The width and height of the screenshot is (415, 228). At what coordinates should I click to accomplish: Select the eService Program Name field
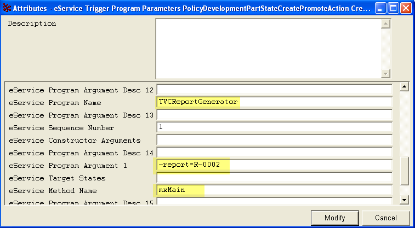(274, 102)
